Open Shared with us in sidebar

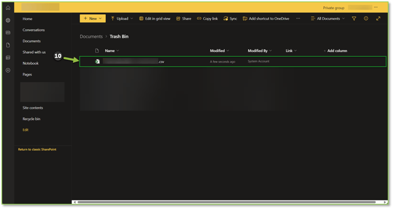[x=34, y=52]
